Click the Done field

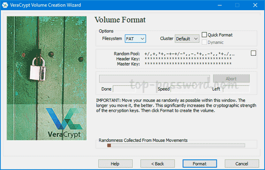tap(124, 89)
